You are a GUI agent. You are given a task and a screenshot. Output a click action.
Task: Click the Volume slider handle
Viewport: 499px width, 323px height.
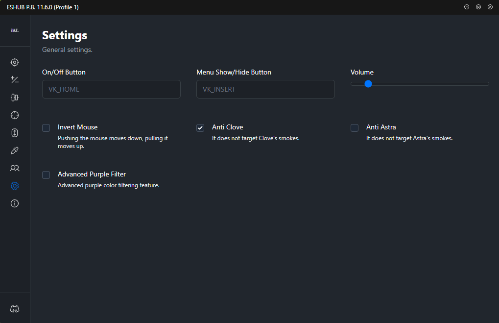(368, 84)
